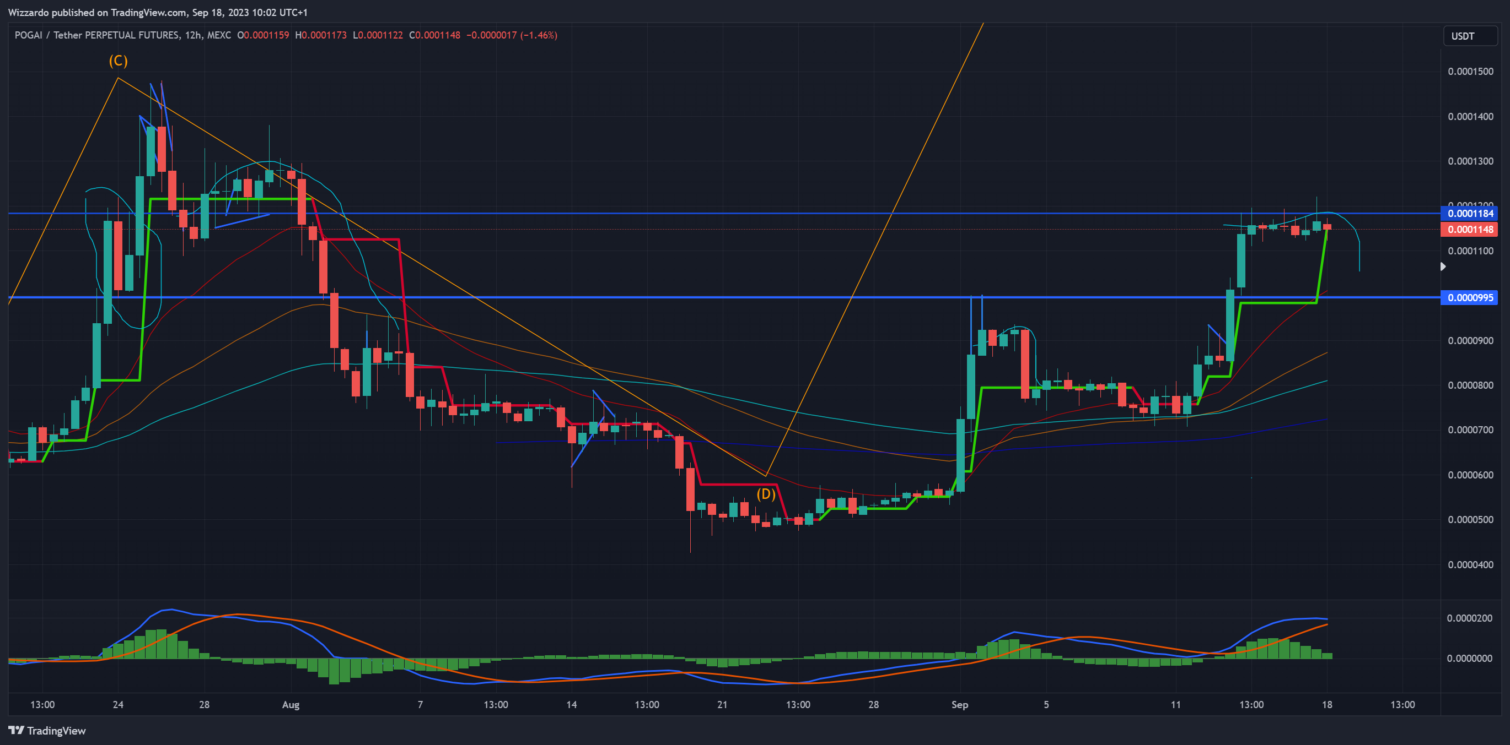Image resolution: width=1510 pixels, height=745 pixels.
Task: Click the 5 date on time axis
Action: [1046, 705]
